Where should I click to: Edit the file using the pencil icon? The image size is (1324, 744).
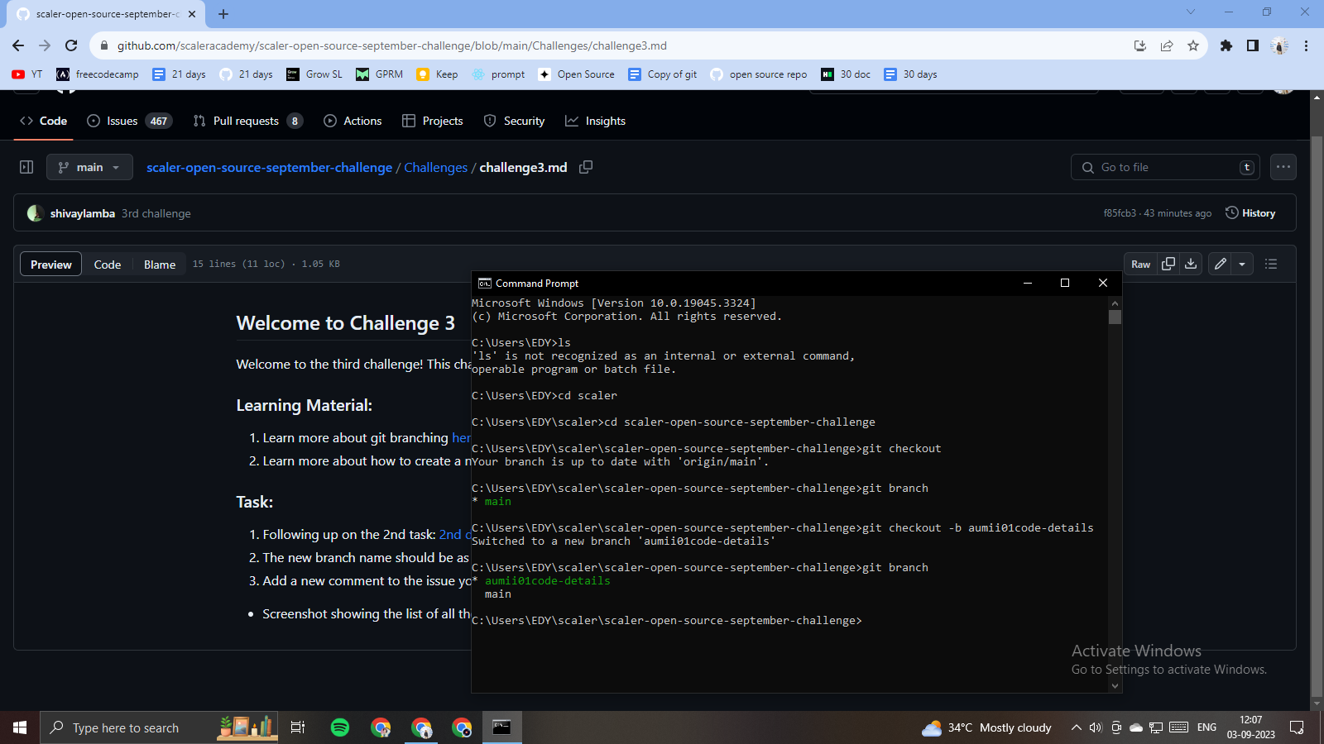[x=1219, y=264]
